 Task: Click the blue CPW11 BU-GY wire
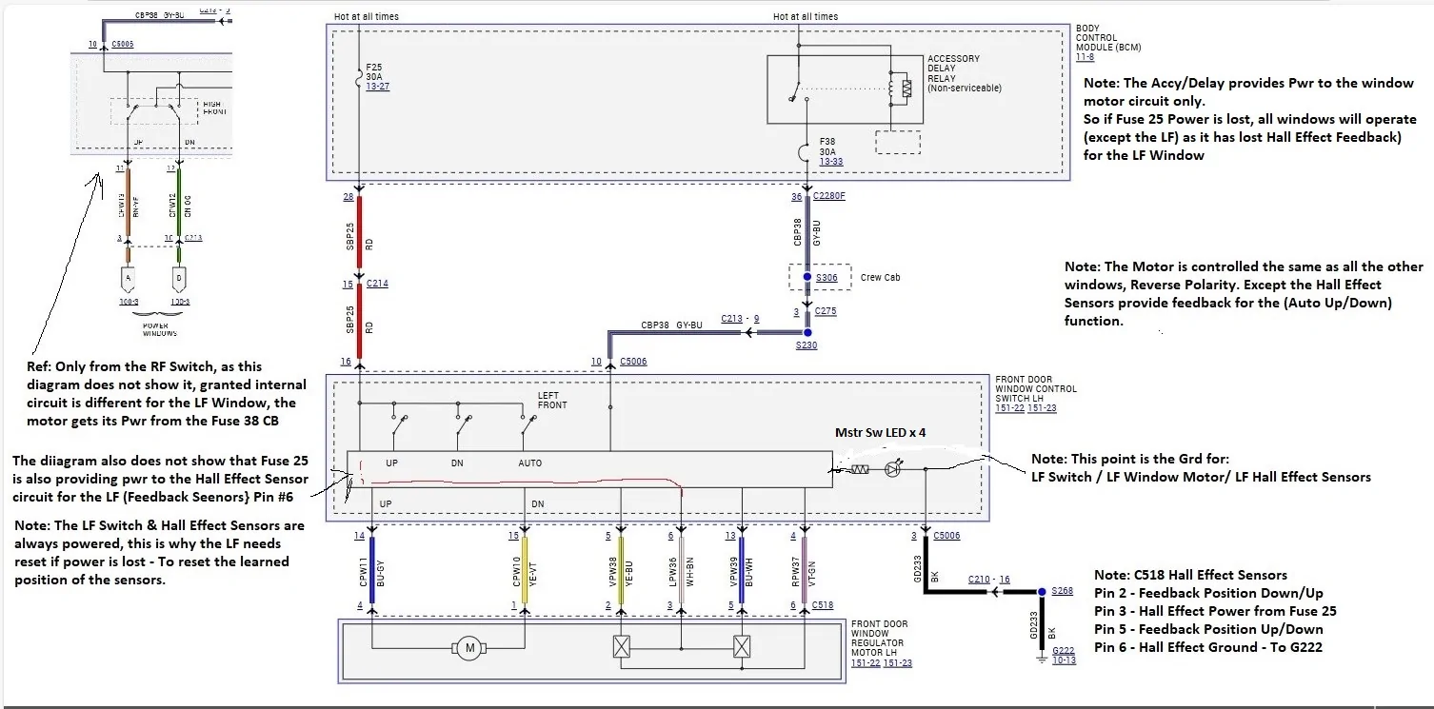coord(371,569)
